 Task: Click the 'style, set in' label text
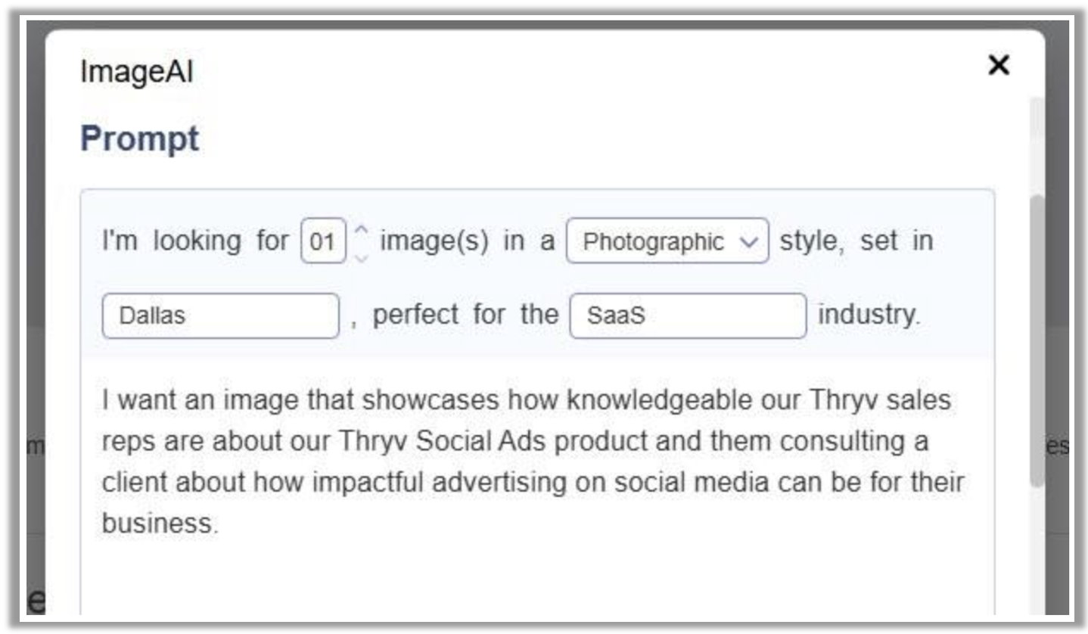[856, 241]
